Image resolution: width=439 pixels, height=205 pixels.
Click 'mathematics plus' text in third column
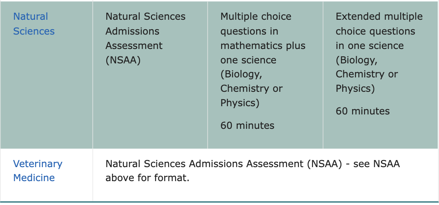click(263, 46)
